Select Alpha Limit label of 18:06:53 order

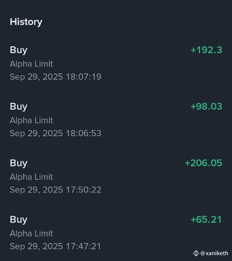click(31, 121)
